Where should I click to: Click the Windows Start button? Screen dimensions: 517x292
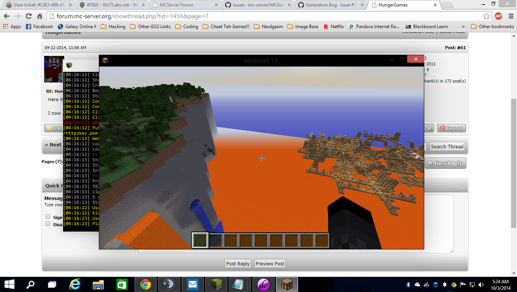(9, 284)
